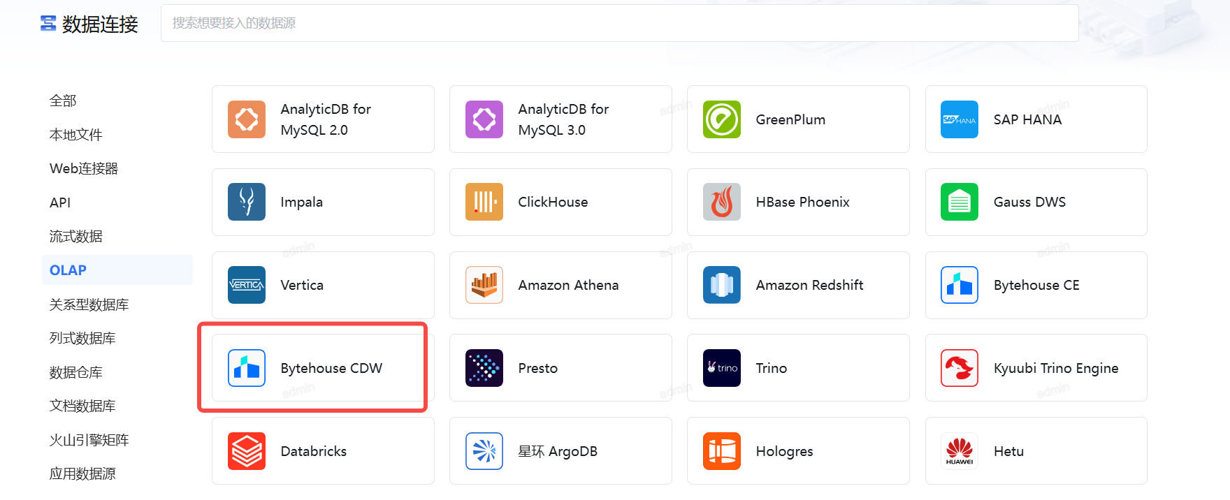Open the SAP HANA connector card
1230x500 pixels.
tap(1036, 119)
